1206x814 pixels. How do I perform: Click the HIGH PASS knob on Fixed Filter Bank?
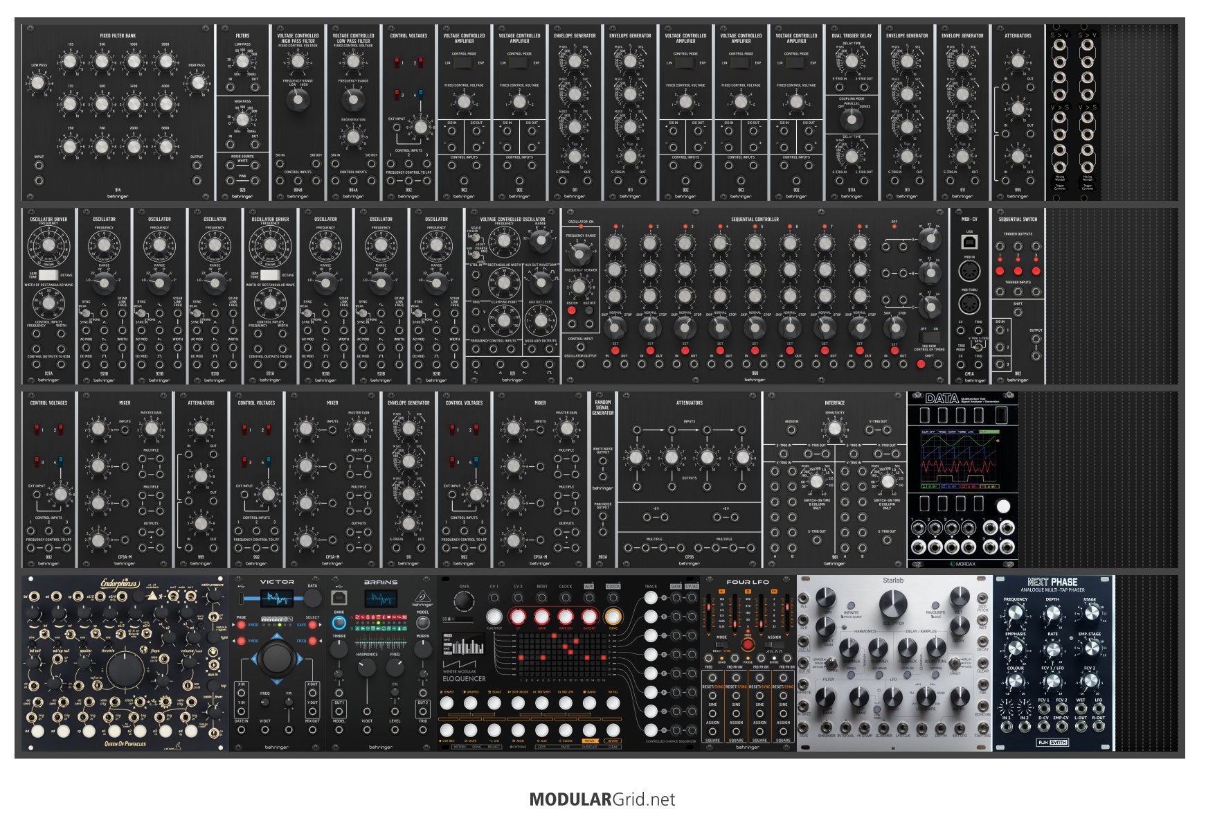point(197,83)
